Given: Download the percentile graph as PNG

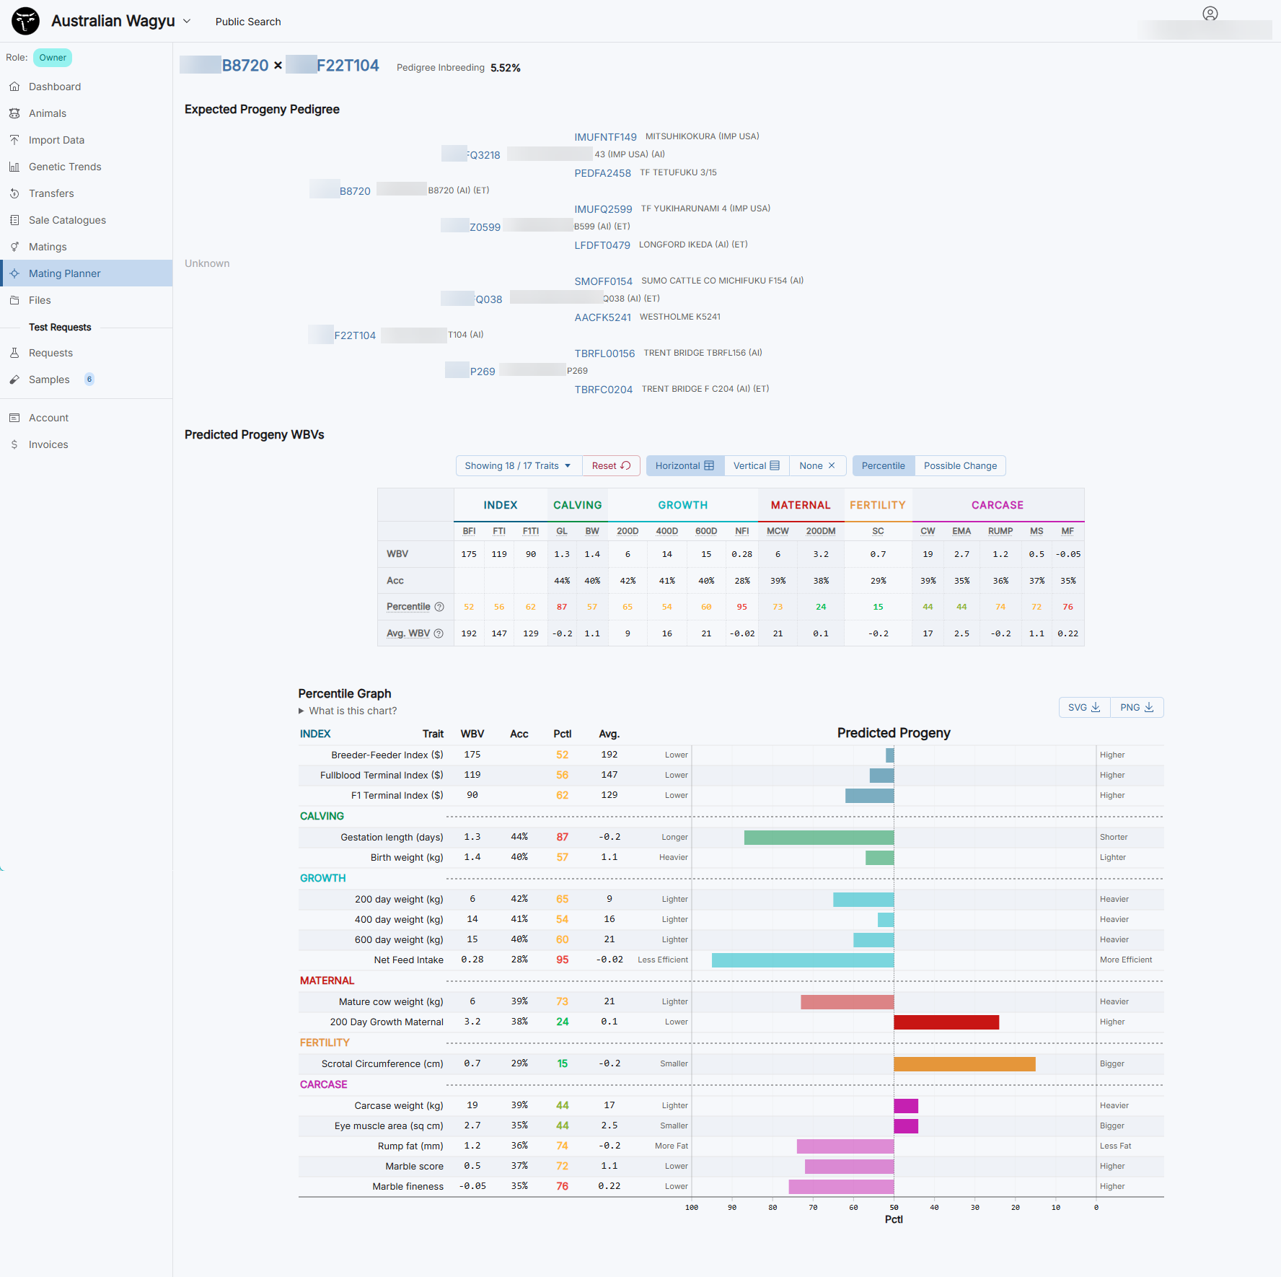Looking at the screenshot, I should (x=1137, y=707).
